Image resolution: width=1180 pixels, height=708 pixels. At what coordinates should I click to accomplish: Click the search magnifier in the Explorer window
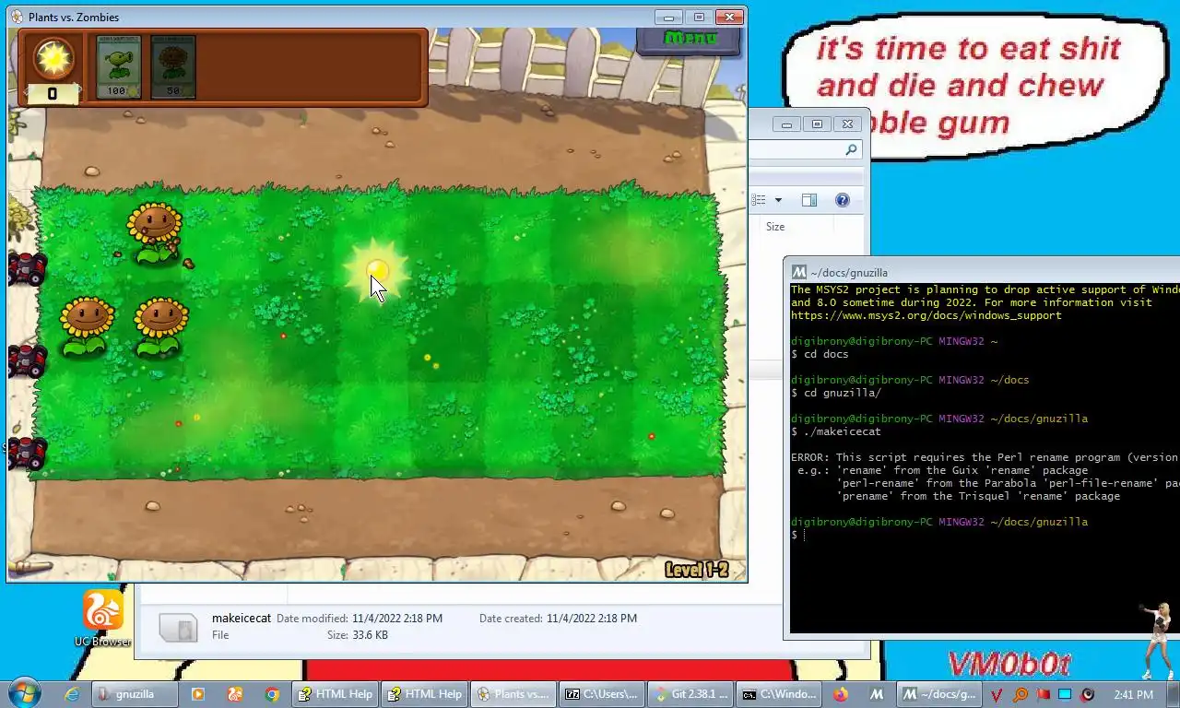(851, 149)
